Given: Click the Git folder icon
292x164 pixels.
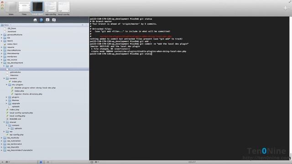Looking at the screenshot, I should coord(5,38).
